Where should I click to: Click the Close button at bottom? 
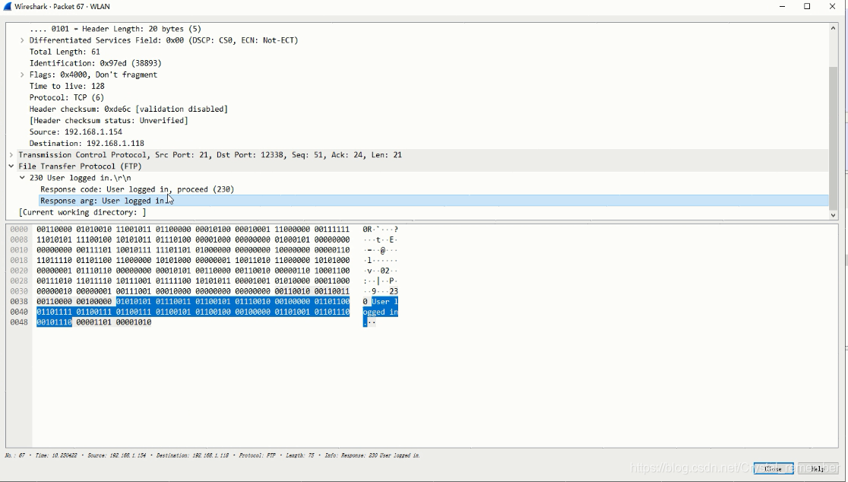[x=774, y=468]
